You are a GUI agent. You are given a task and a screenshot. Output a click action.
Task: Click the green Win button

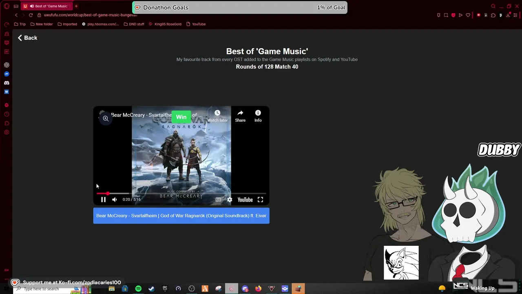coord(181,117)
